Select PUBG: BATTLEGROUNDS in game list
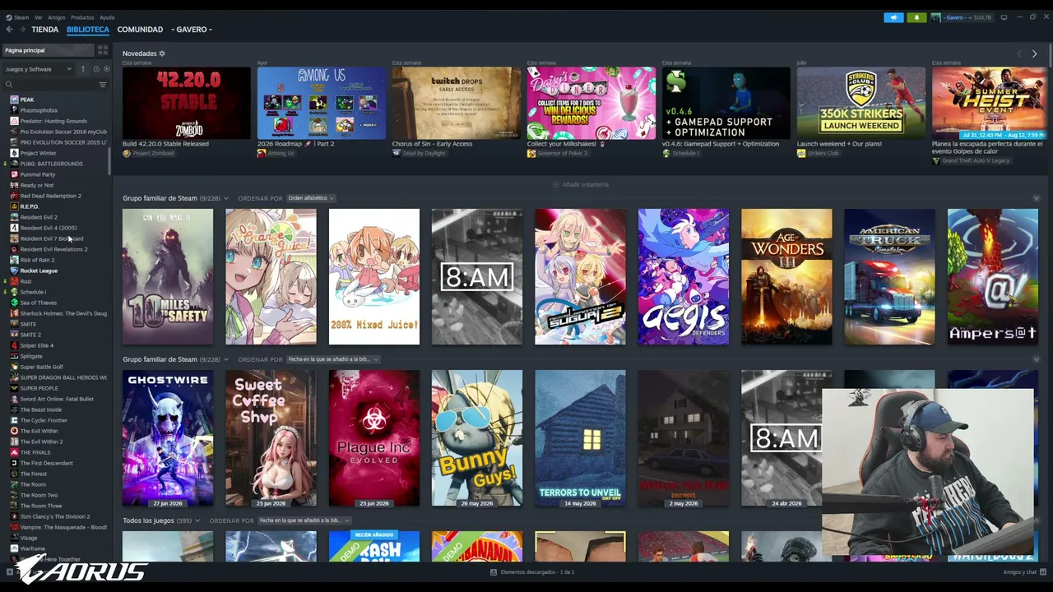 coord(51,164)
